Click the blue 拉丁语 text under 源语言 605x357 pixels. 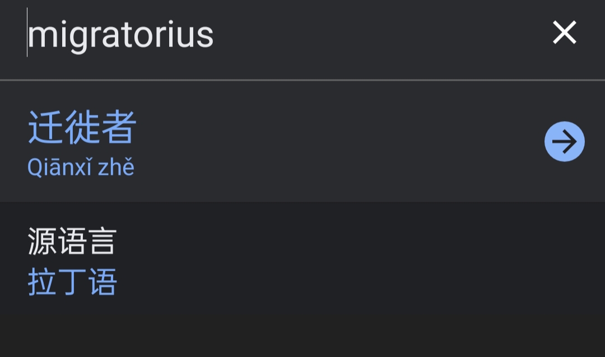[x=72, y=282]
